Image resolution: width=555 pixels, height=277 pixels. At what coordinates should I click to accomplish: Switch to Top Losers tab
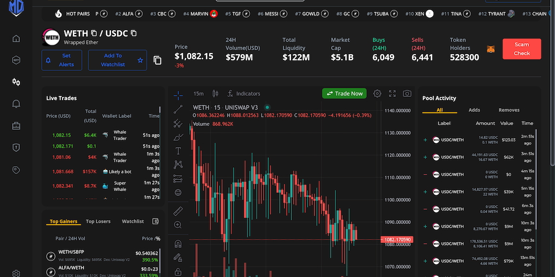tap(98, 221)
